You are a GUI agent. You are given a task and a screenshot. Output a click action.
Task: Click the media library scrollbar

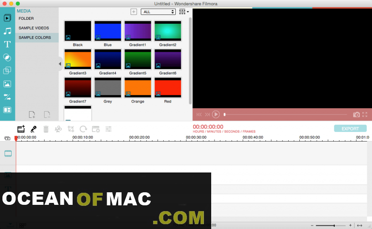click(x=190, y=61)
